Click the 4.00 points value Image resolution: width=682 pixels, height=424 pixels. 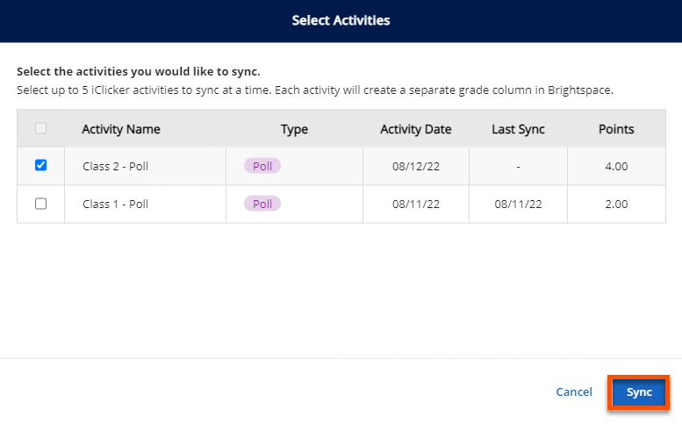pos(616,166)
